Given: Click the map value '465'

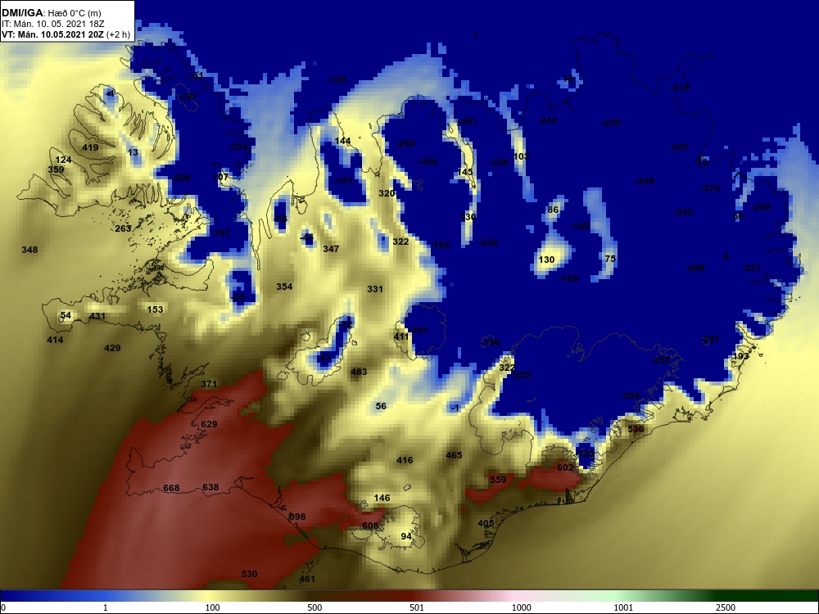Looking at the screenshot, I should coord(454,455).
